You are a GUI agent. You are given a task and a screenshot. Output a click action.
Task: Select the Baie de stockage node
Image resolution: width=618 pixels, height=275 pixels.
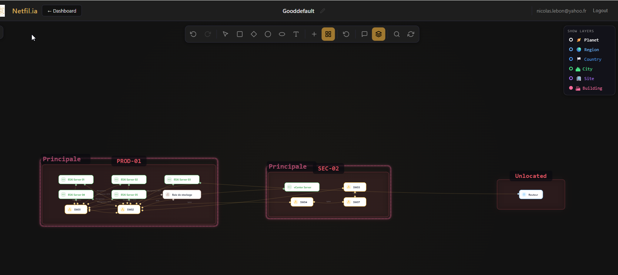182,195
